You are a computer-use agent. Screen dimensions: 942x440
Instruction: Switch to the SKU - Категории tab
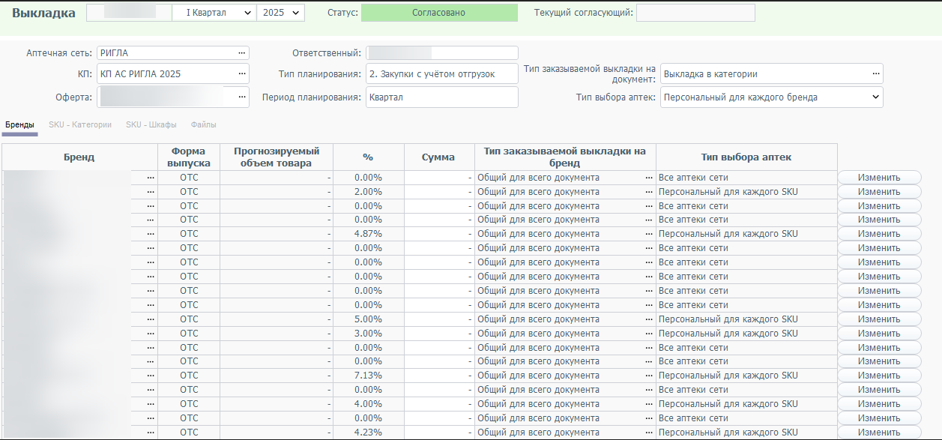click(80, 125)
